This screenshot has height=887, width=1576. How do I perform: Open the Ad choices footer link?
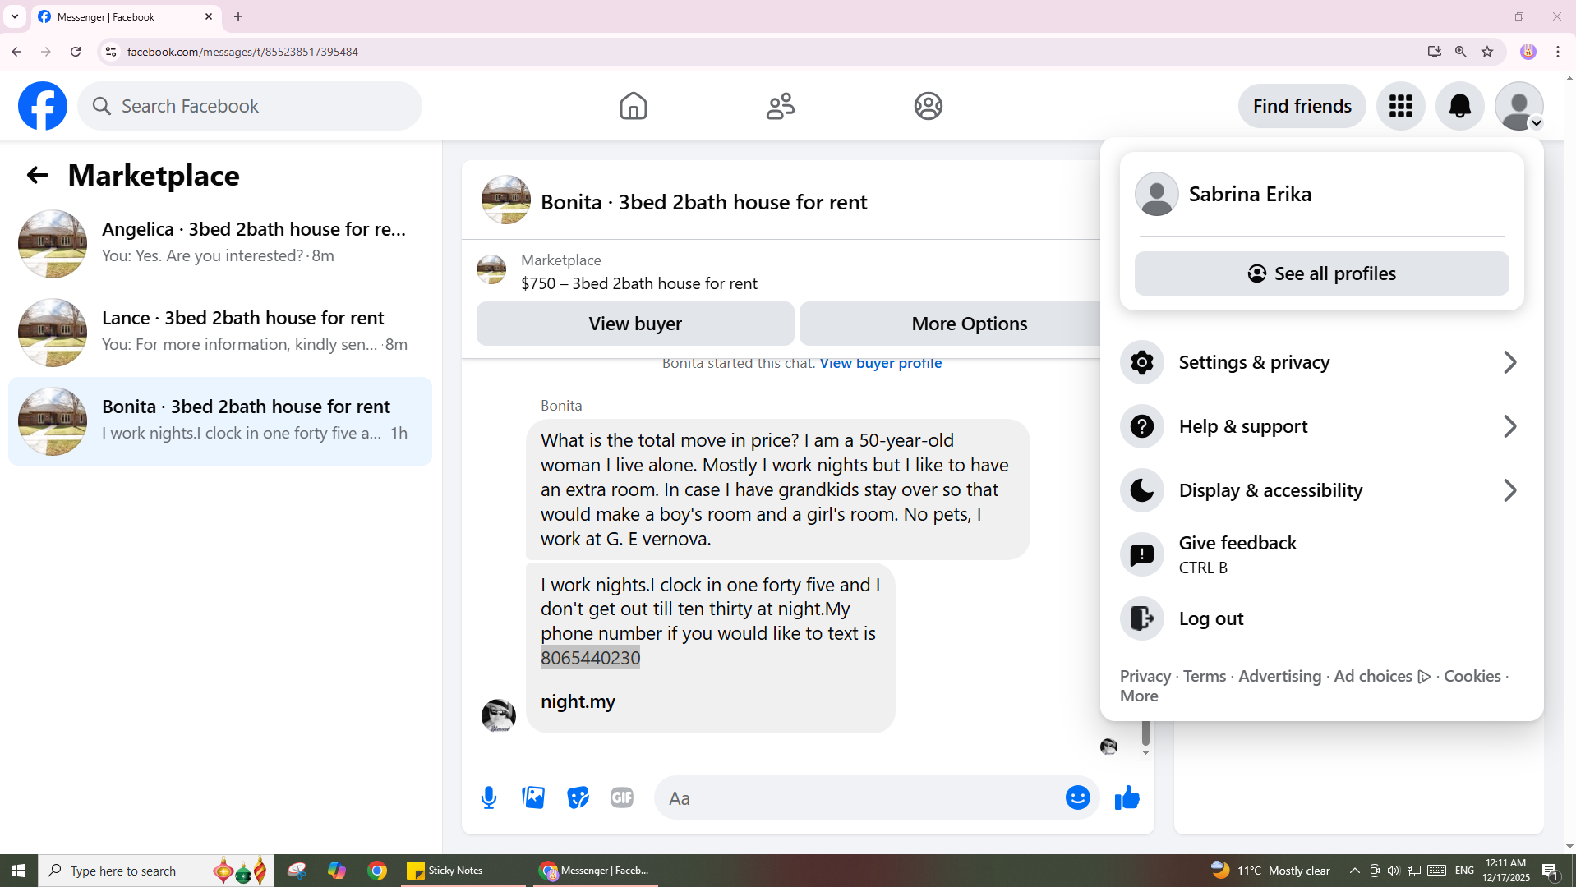1382,676
